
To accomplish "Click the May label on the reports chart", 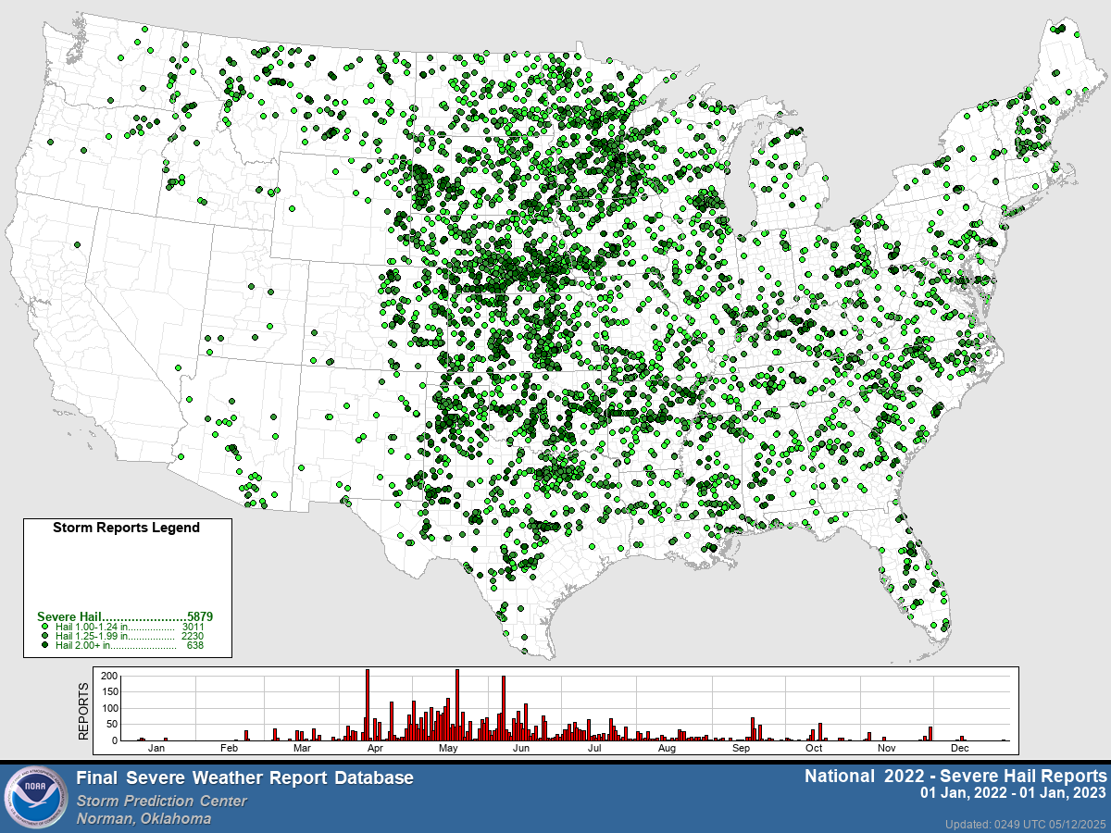I will click(449, 747).
